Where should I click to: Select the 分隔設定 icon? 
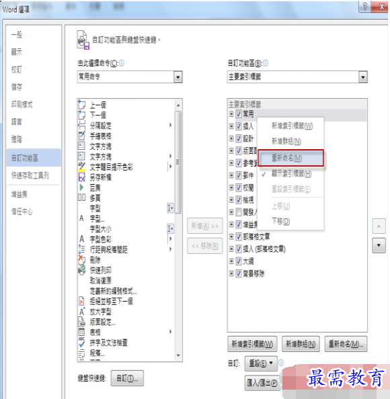[81, 125]
